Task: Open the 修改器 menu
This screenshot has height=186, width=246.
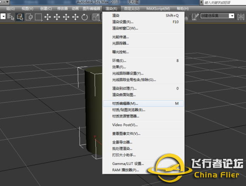Action: click(62, 8)
